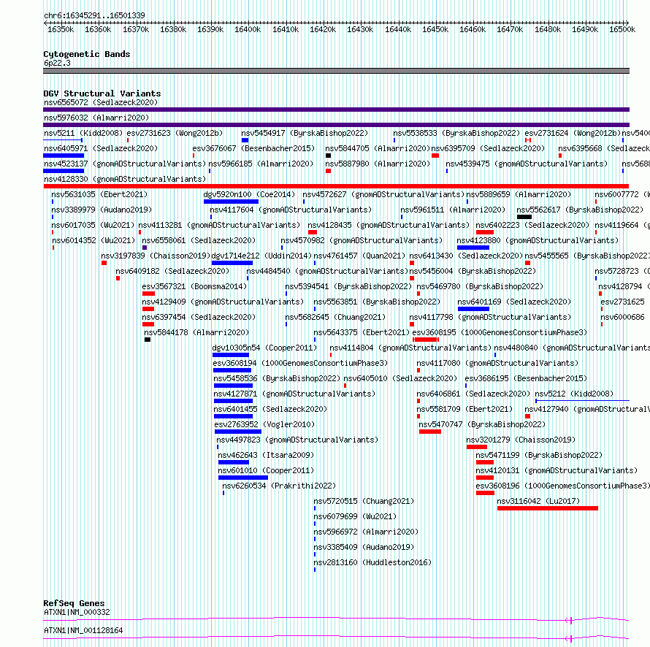Open nsv5720515 (Chuang2021) label

coord(364,501)
